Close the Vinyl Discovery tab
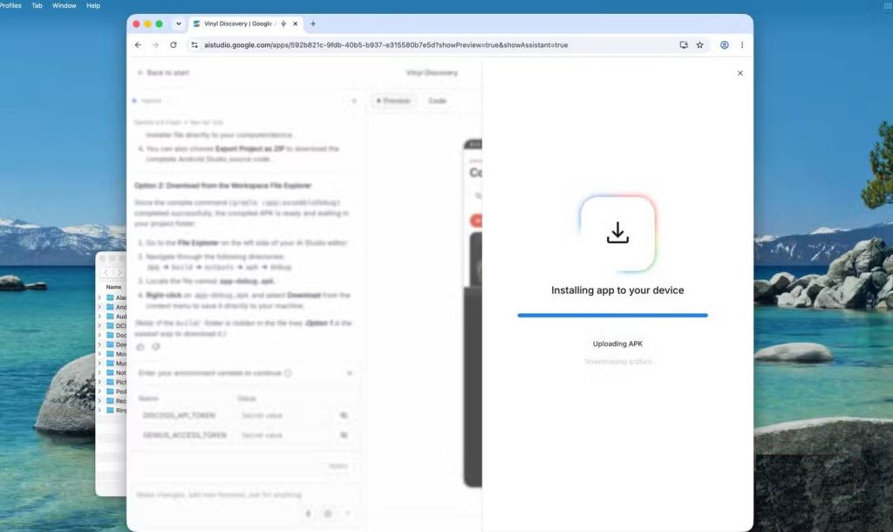The width and height of the screenshot is (893, 532). 295,24
